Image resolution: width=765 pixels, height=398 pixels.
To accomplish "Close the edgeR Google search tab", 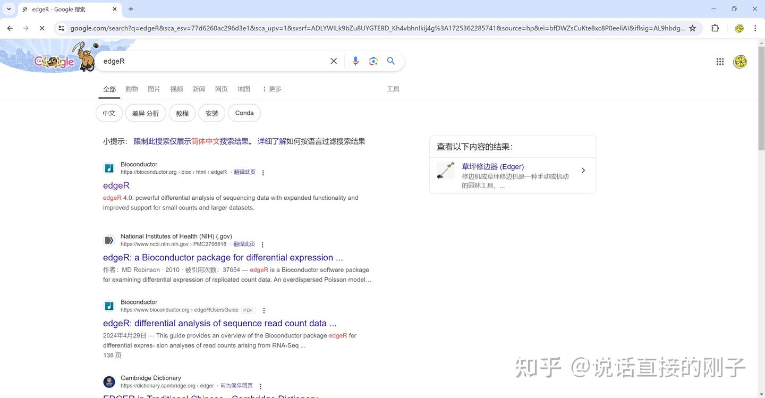I will click(115, 9).
